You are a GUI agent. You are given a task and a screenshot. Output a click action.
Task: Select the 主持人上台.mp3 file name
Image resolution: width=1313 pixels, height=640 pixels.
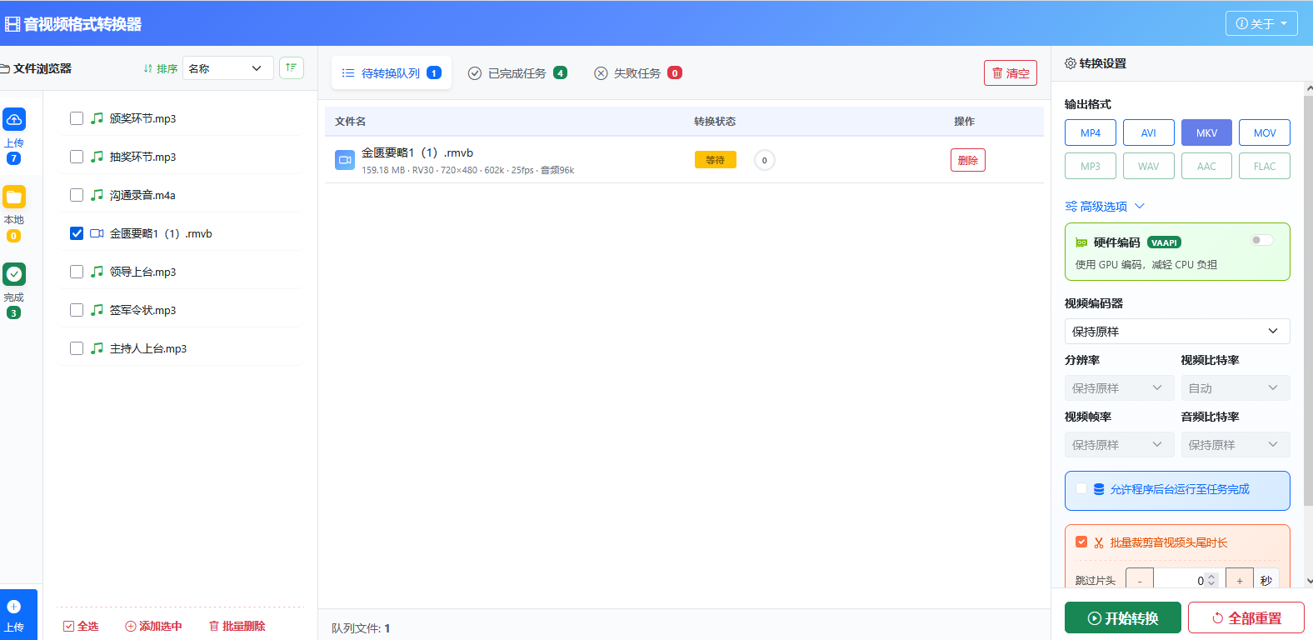(x=148, y=348)
